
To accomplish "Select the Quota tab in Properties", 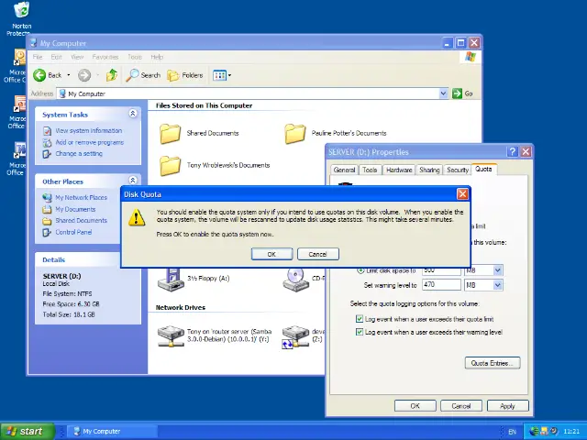I will tap(483, 169).
